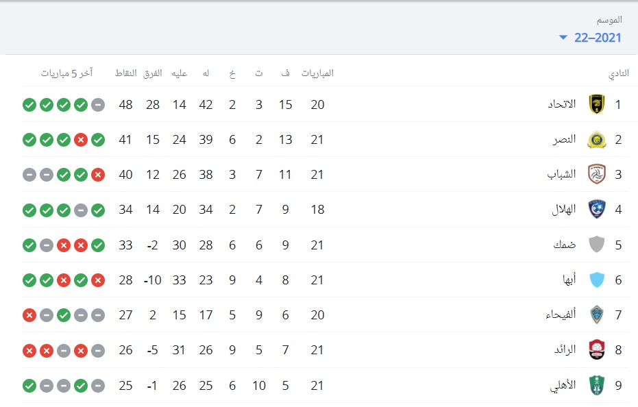Click the Al-Ahli green crest icon
This screenshot has height=407, width=638.
(x=596, y=385)
